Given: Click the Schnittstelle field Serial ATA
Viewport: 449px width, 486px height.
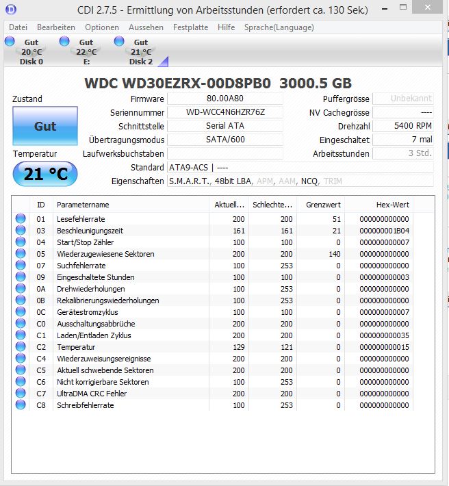Looking at the screenshot, I should tap(225, 126).
